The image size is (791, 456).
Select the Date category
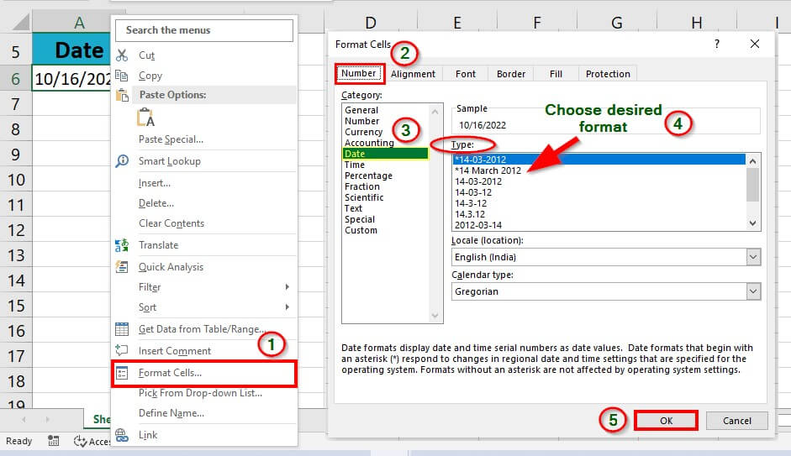pyautogui.click(x=385, y=154)
